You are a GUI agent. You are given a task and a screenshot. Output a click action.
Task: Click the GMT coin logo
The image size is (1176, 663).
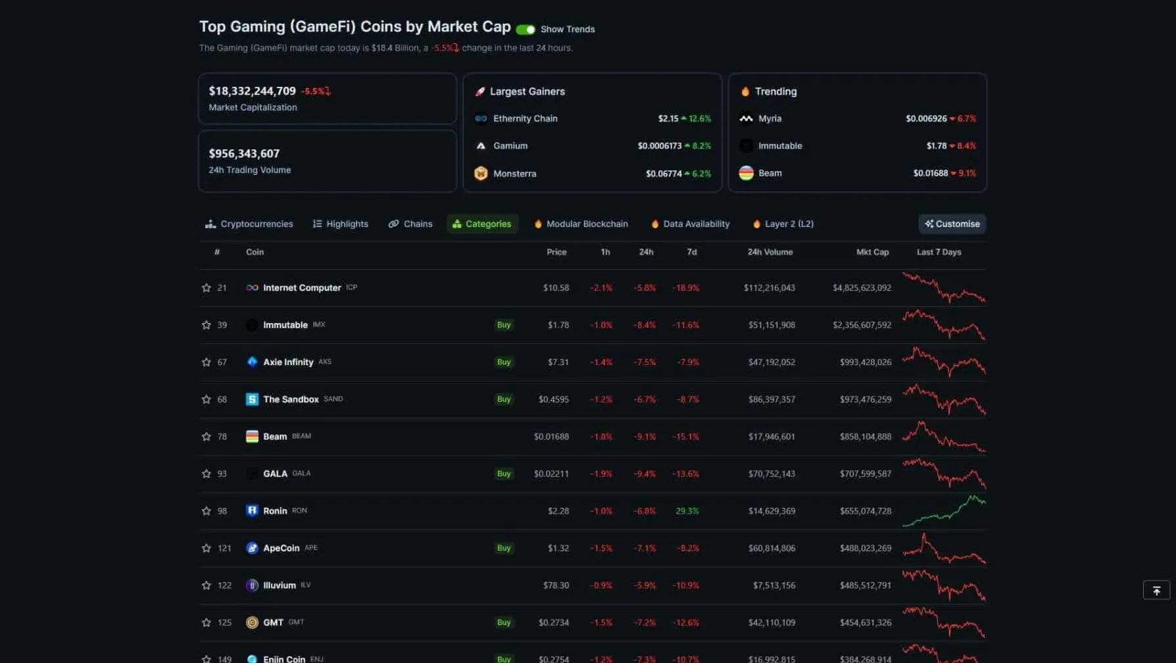pyautogui.click(x=253, y=622)
